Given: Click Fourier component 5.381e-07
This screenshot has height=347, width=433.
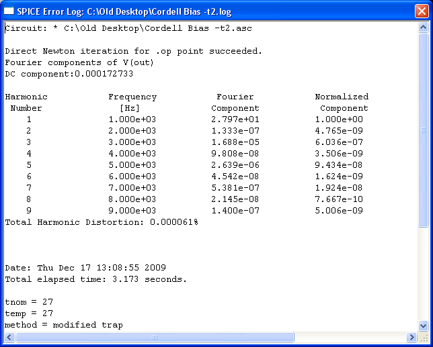Looking at the screenshot, I should tap(235, 188).
